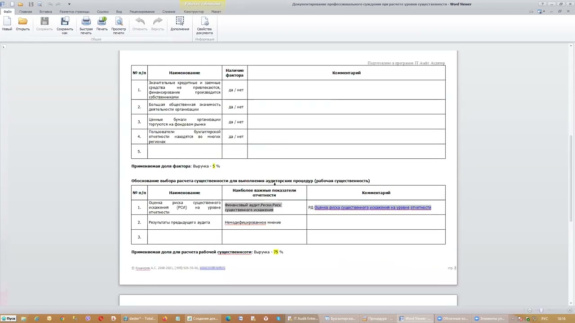Viewport: 575px width, 323px height.
Task: Click the Вернуть redo ribbon icon
Action: point(158,24)
